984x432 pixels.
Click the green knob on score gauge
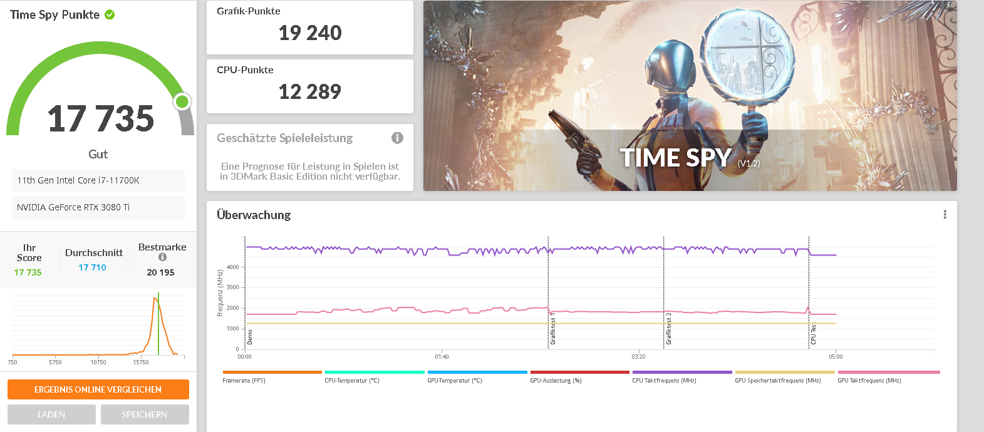pyautogui.click(x=182, y=101)
